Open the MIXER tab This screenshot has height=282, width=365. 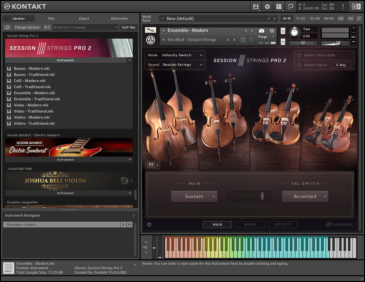coord(250,224)
